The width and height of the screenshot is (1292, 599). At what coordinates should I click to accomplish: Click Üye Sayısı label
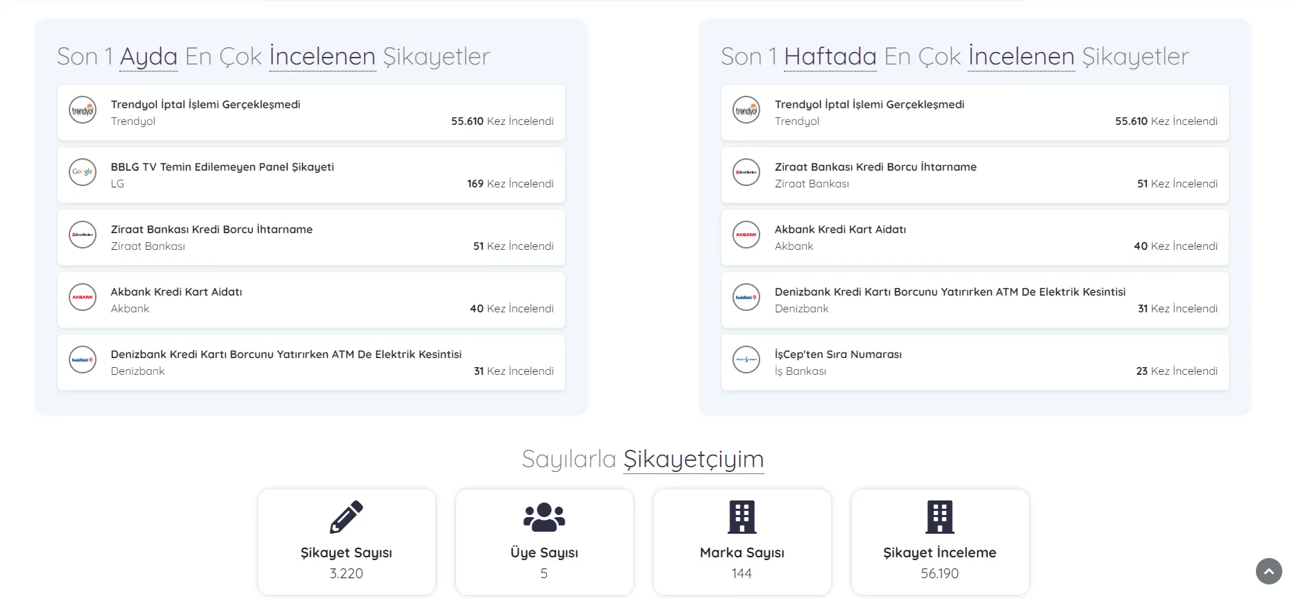point(544,552)
